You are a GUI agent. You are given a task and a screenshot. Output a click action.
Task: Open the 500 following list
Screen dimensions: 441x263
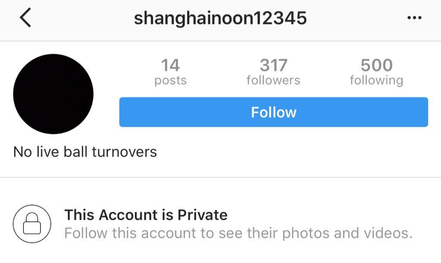pos(376,71)
